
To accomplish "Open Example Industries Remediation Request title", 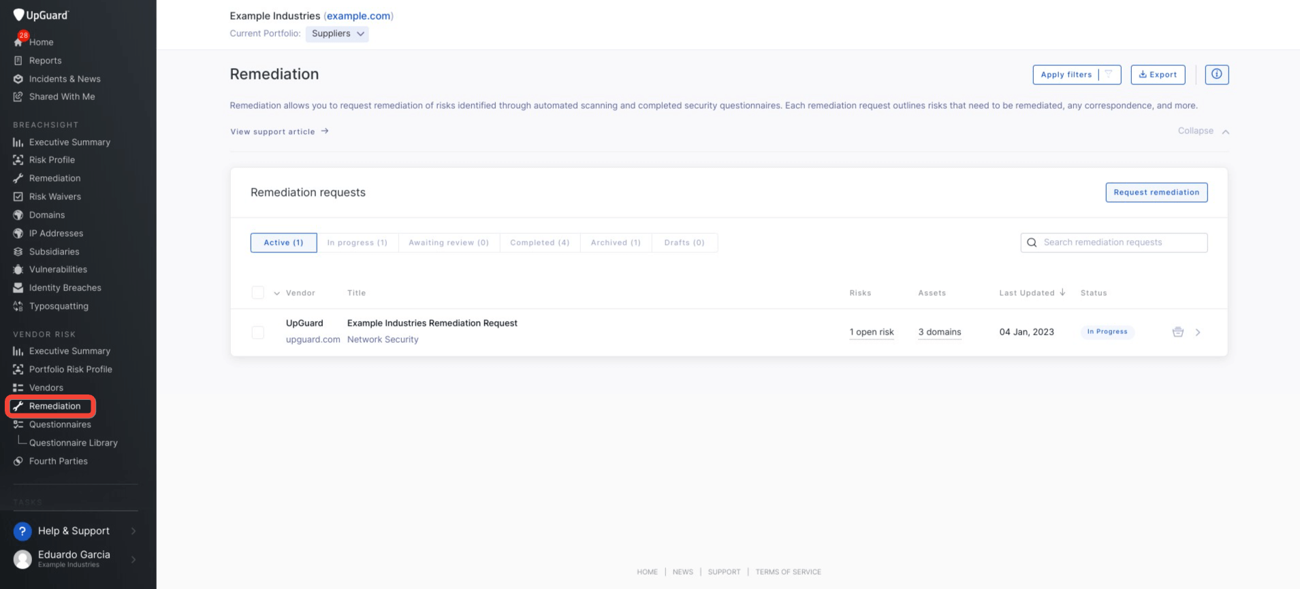I will coord(432,323).
